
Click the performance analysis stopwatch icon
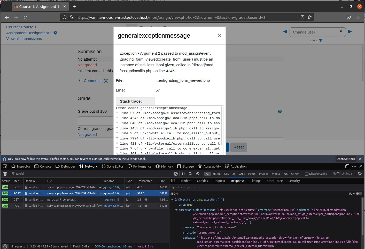click(5, 246)
